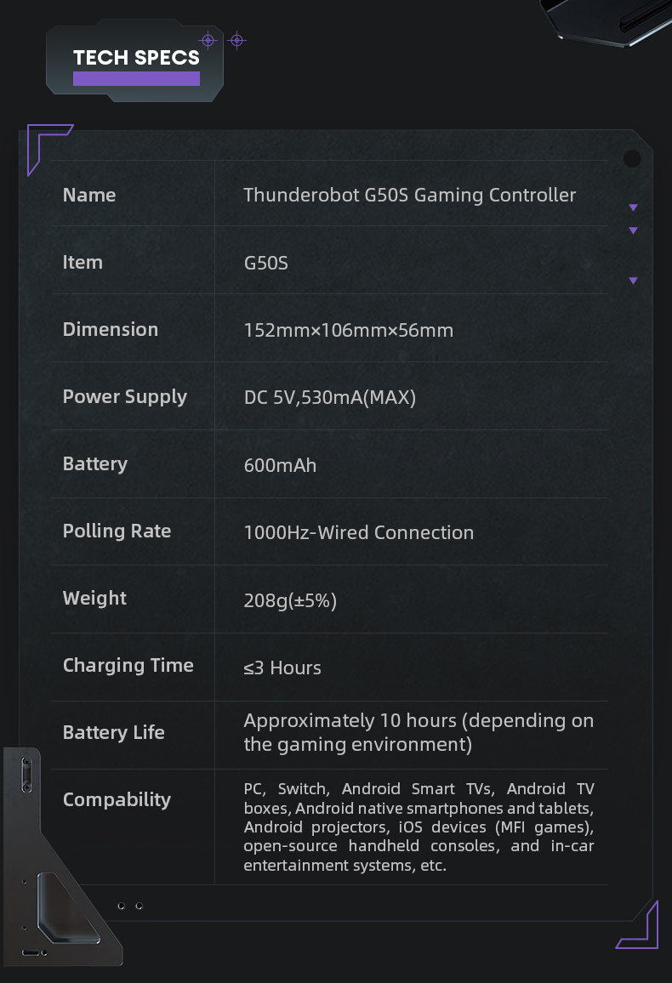Click the Compability row label
This screenshot has height=983, width=672.
point(117,799)
